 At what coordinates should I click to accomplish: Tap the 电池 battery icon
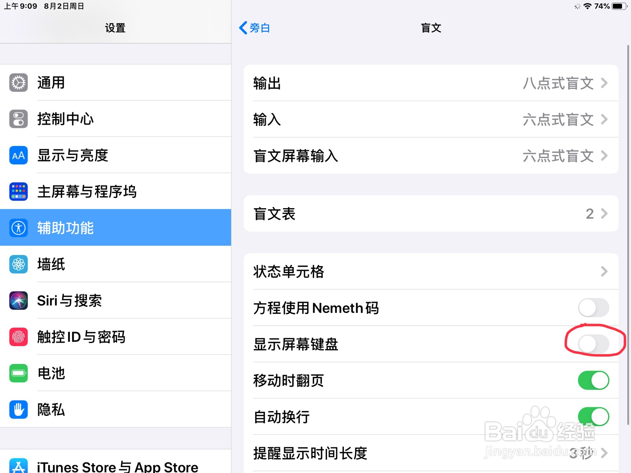19,373
